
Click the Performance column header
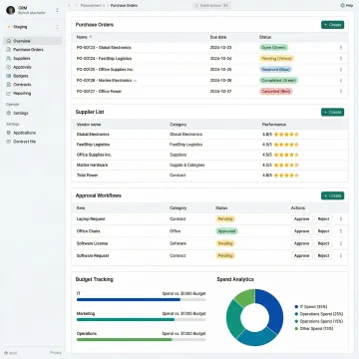(274, 125)
